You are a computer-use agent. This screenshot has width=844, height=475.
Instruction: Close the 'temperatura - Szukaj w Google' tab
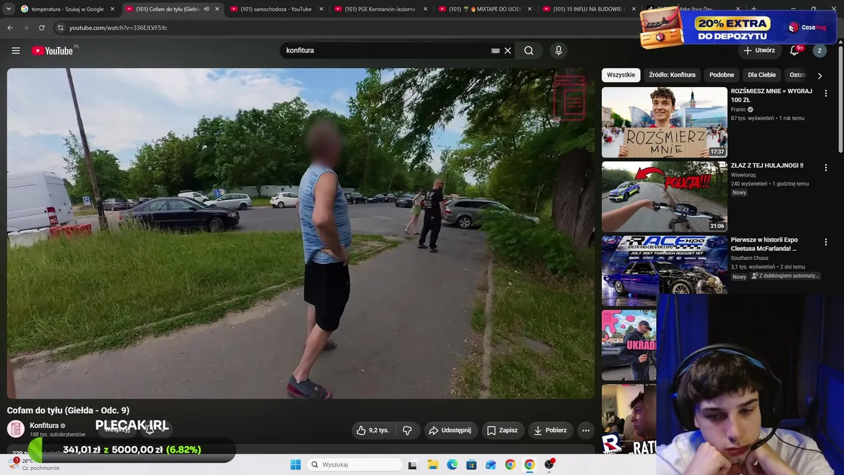[x=113, y=9]
